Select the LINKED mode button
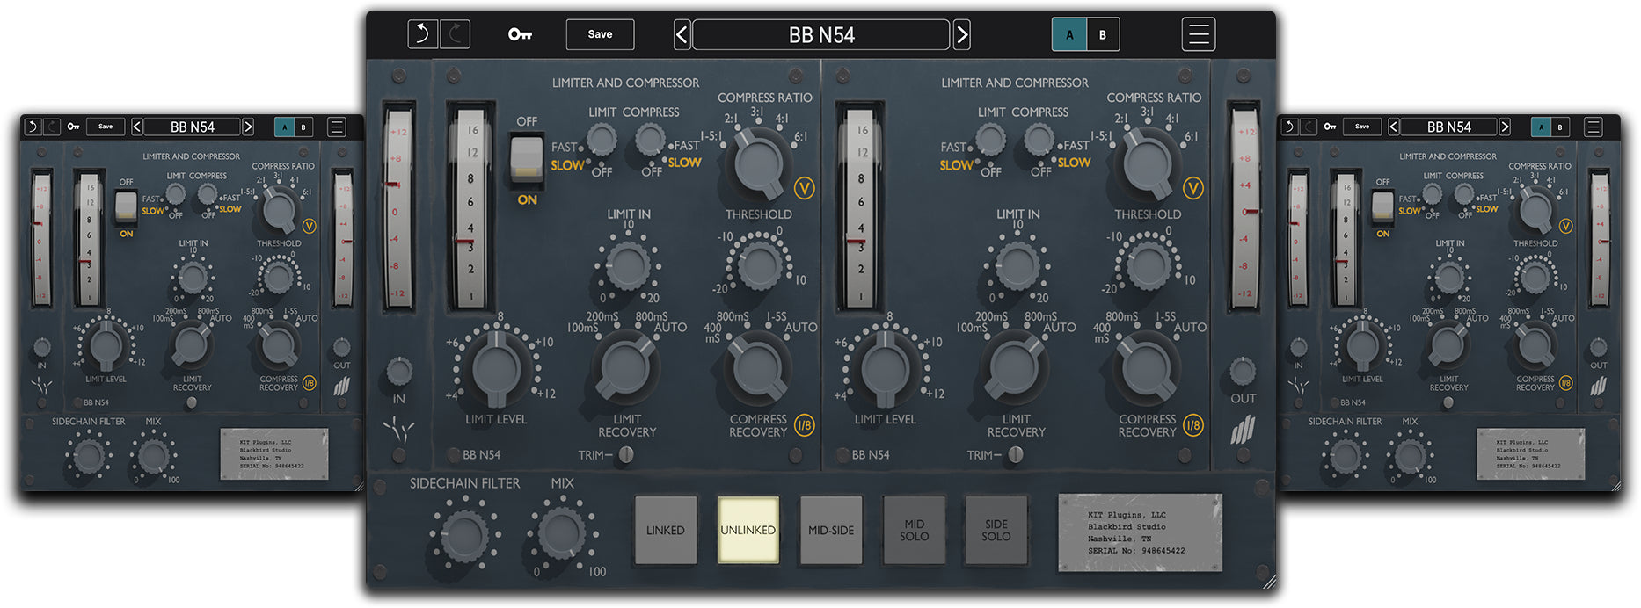Viewport: 1641px width, 608px height. pyautogui.click(x=666, y=530)
